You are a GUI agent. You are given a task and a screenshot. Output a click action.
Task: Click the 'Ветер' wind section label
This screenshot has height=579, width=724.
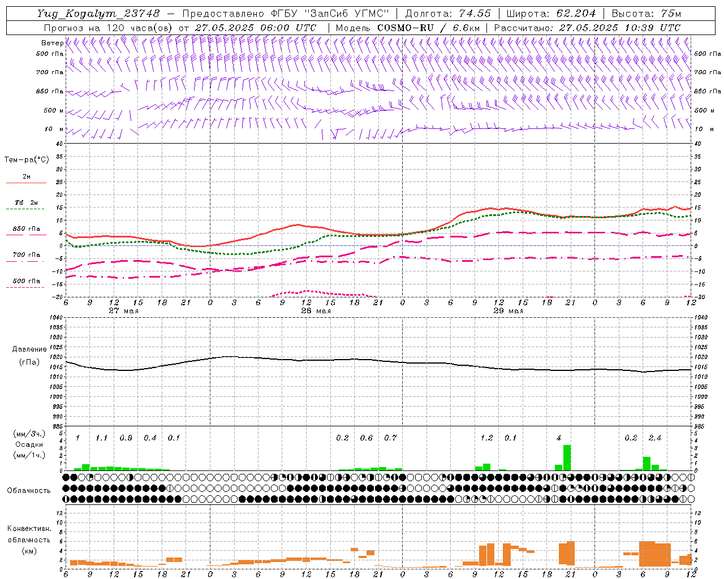(x=52, y=43)
